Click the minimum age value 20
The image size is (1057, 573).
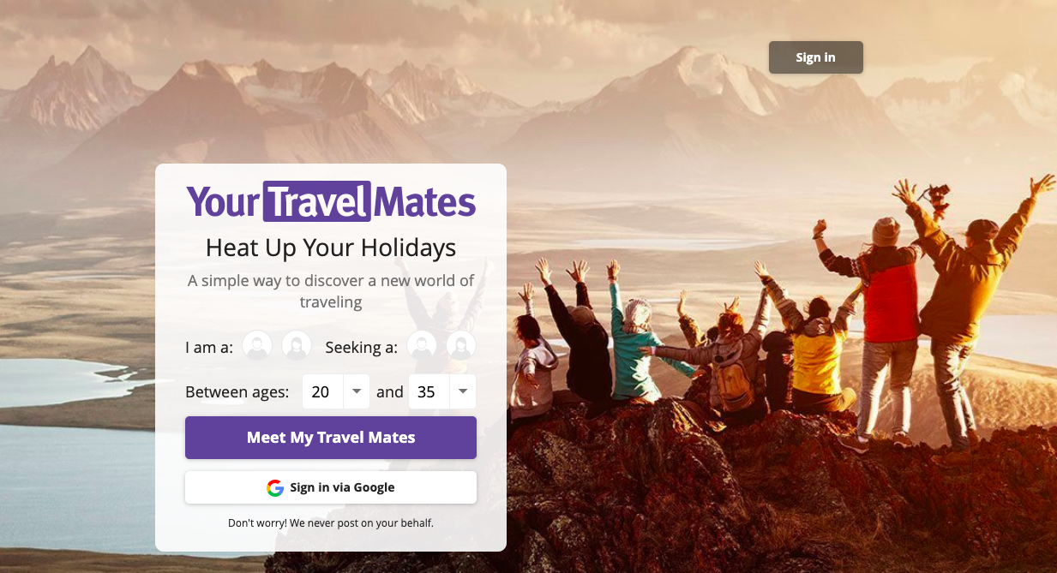coord(321,391)
